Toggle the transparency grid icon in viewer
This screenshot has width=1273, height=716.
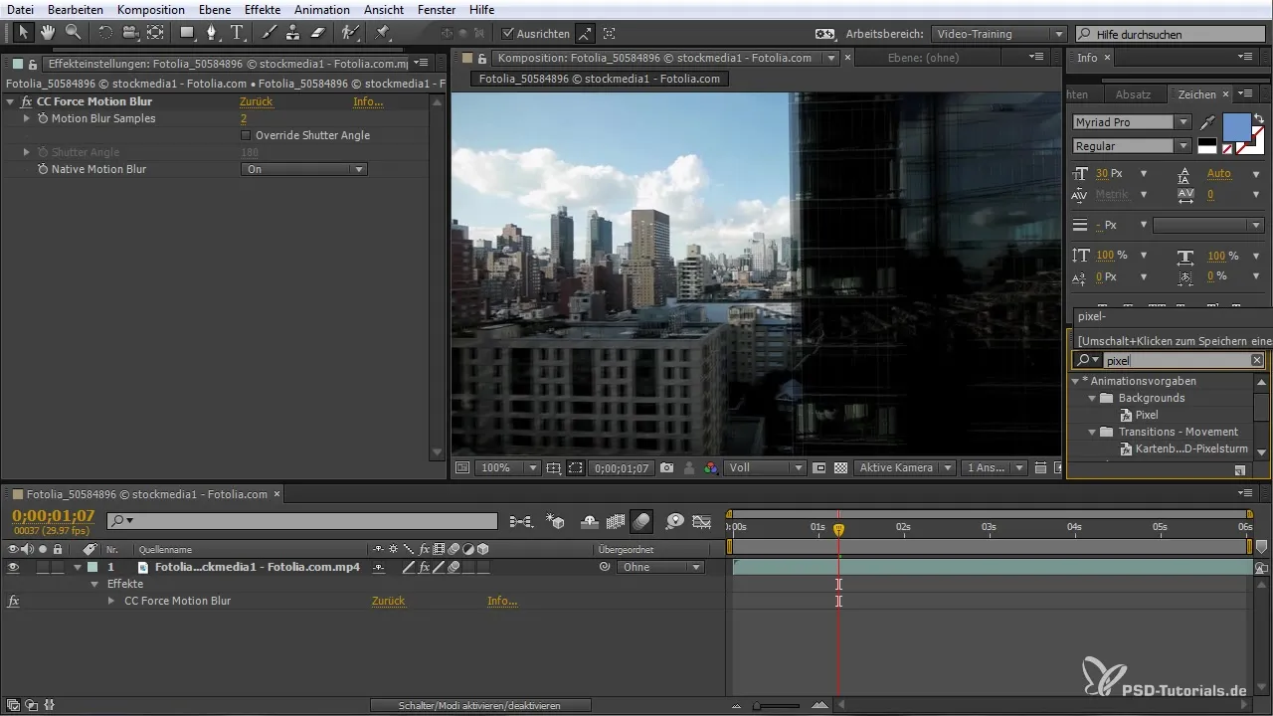[x=840, y=467]
